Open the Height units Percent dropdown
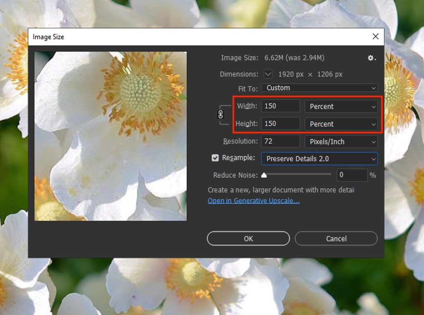The width and height of the screenshot is (424, 315). (340, 124)
